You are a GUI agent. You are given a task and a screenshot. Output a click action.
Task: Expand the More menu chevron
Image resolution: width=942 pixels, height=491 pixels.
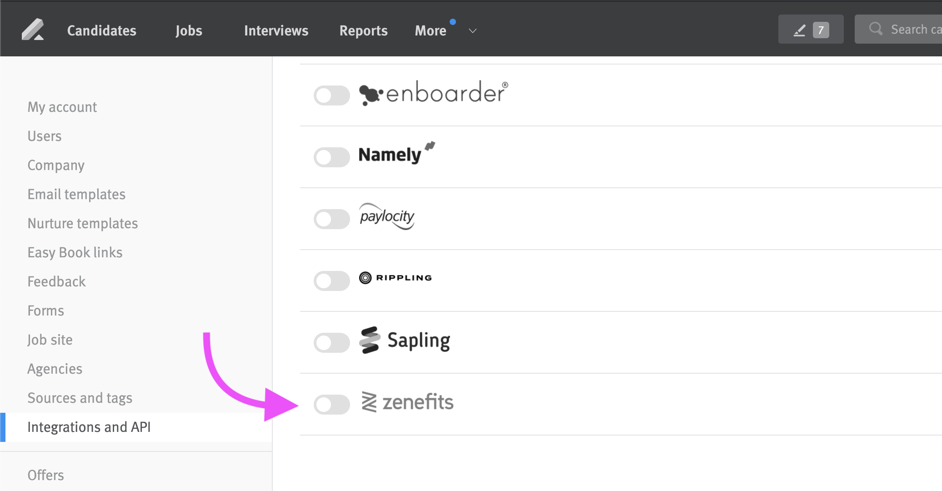(x=473, y=31)
